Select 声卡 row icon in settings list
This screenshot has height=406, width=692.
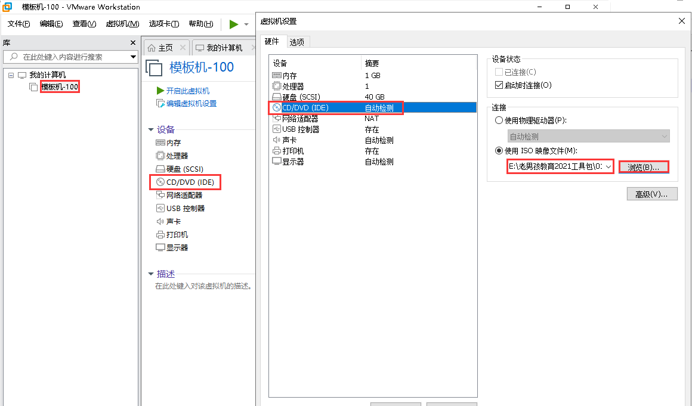277,140
